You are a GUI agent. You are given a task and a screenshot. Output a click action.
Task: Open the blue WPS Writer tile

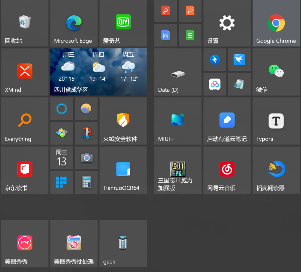tap(166, 35)
